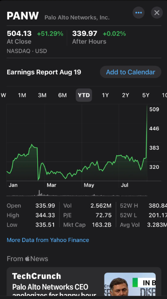Tap the TechCrunch article photo thumbnail
Viewport: 167px width, 299px height.
coord(130,284)
